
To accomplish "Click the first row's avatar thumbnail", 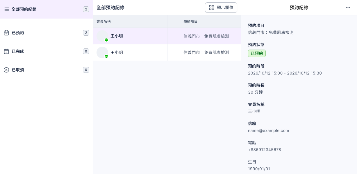I will (102, 36).
